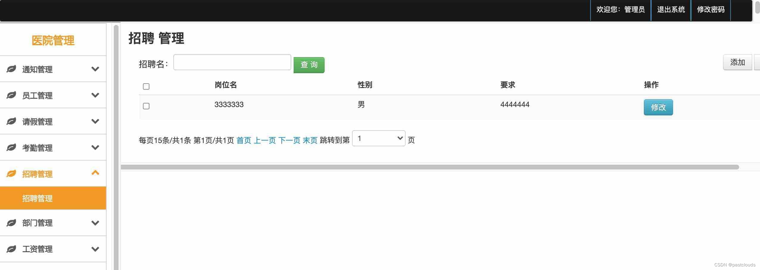Click the 4444444 requirement cell
Viewport: 760px width, 270px height.
(x=515, y=105)
